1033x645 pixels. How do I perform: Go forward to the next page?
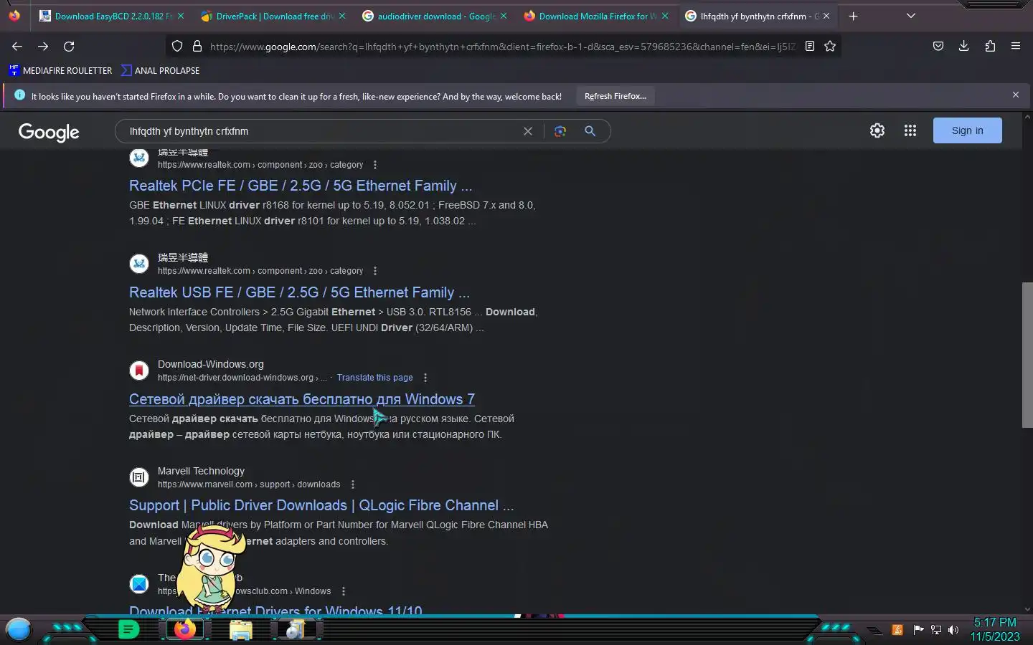[43, 47]
